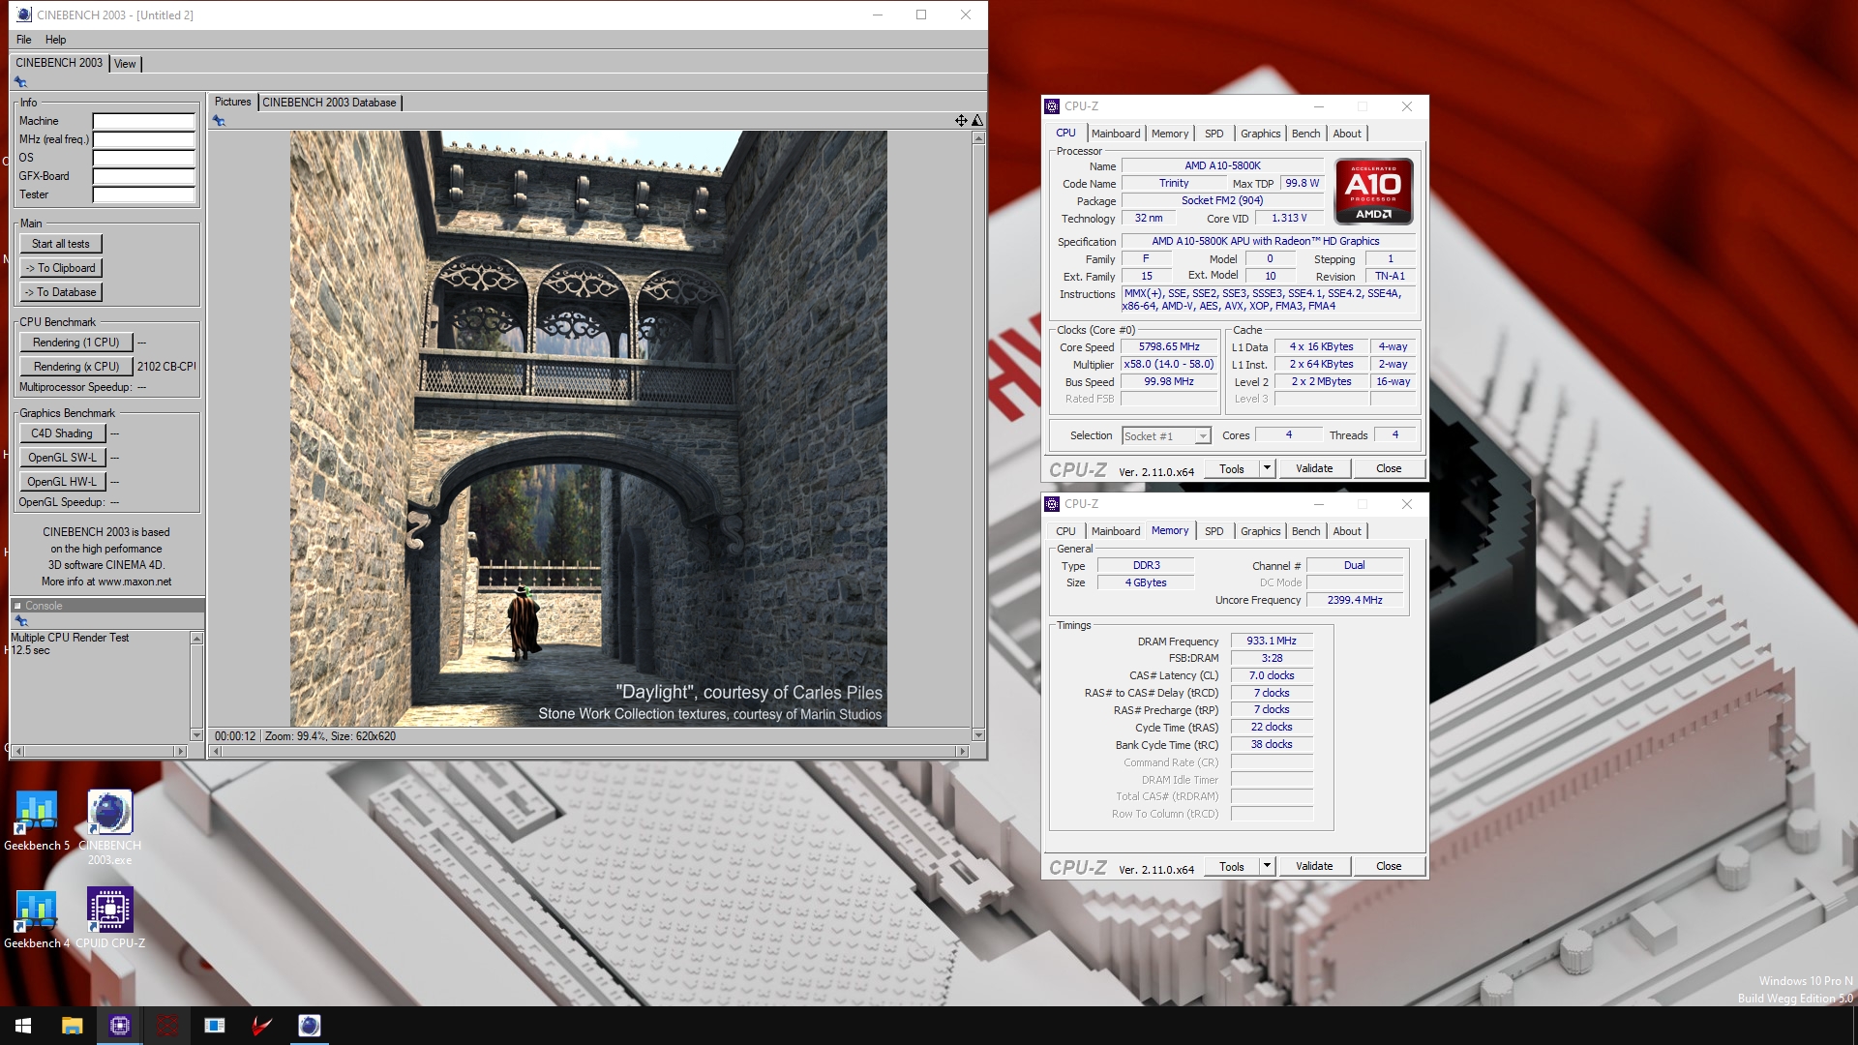Open CPU tab in lower CPU-Z window
The width and height of the screenshot is (1858, 1045).
[x=1065, y=531]
